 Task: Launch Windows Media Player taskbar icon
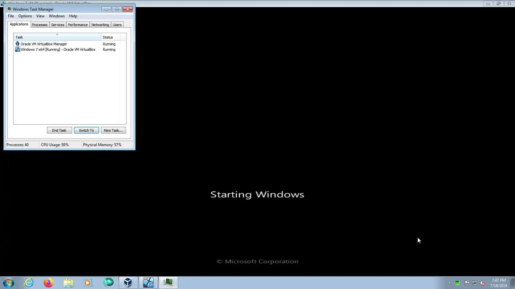tap(88, 283)
